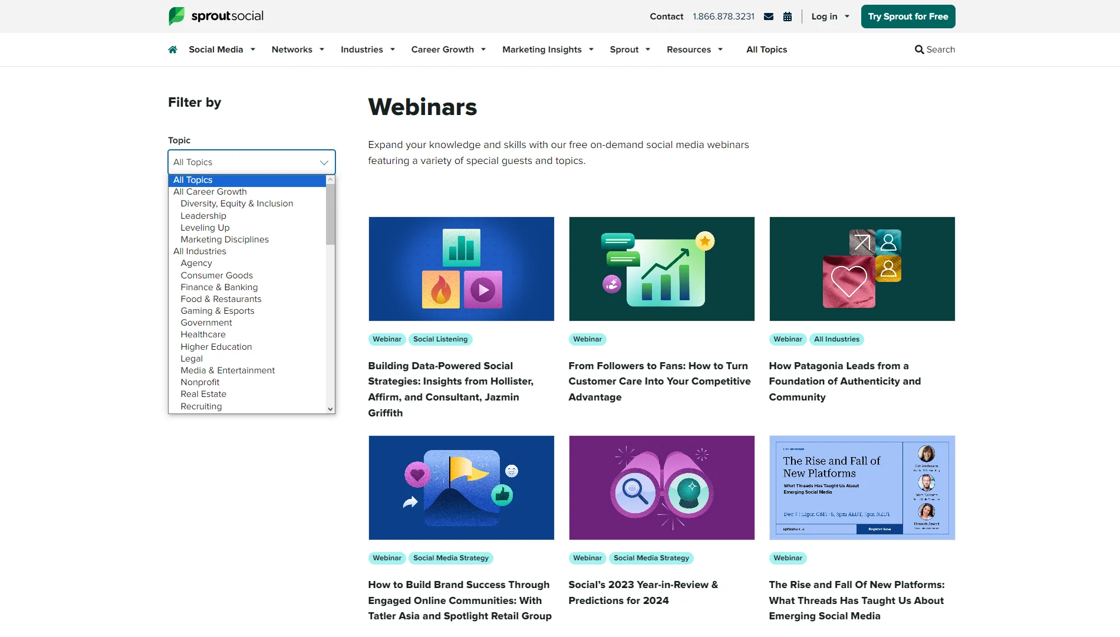Click the All Industries tag badge
Screen dimensions: 1120x637
pyautogui.click(x=836, y=339)
